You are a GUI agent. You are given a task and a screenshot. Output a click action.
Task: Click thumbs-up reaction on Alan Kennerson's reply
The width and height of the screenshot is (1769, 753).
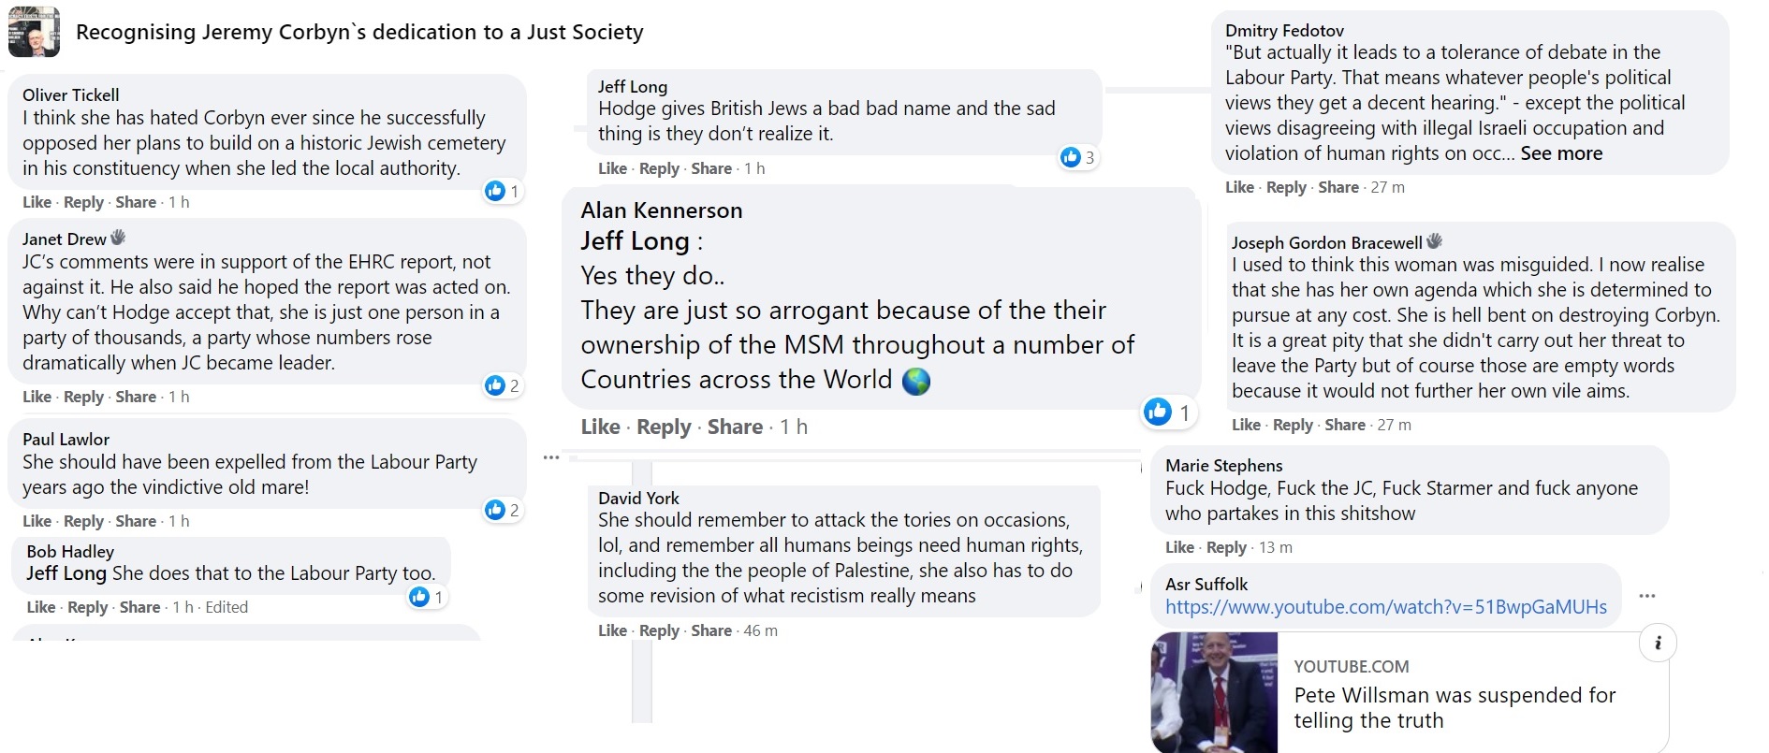pos(1158,412)
